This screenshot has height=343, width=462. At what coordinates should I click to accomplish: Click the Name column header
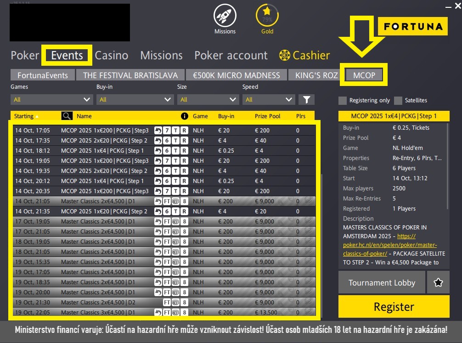point(84,116)
